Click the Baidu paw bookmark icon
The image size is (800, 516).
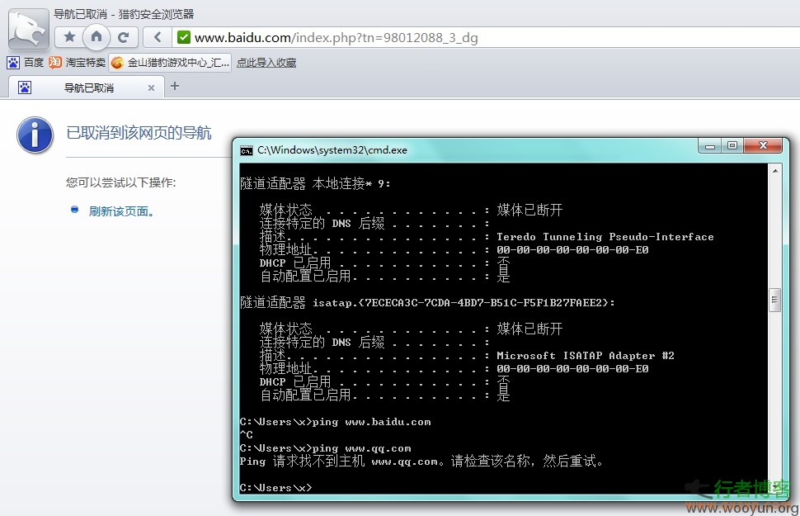[12, 62]
